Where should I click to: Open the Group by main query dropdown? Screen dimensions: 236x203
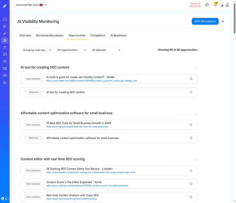click(x=37, y=50)
